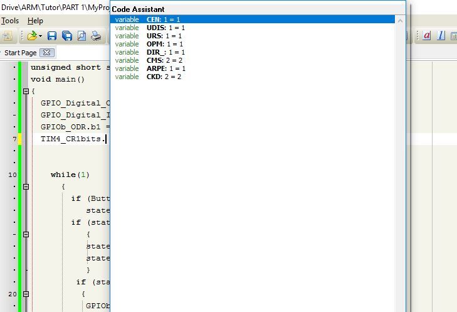Select CEN: 1 = 1 in Code Assistant
The width and height of the screenshot is (457, 312).
coord(253,19)
